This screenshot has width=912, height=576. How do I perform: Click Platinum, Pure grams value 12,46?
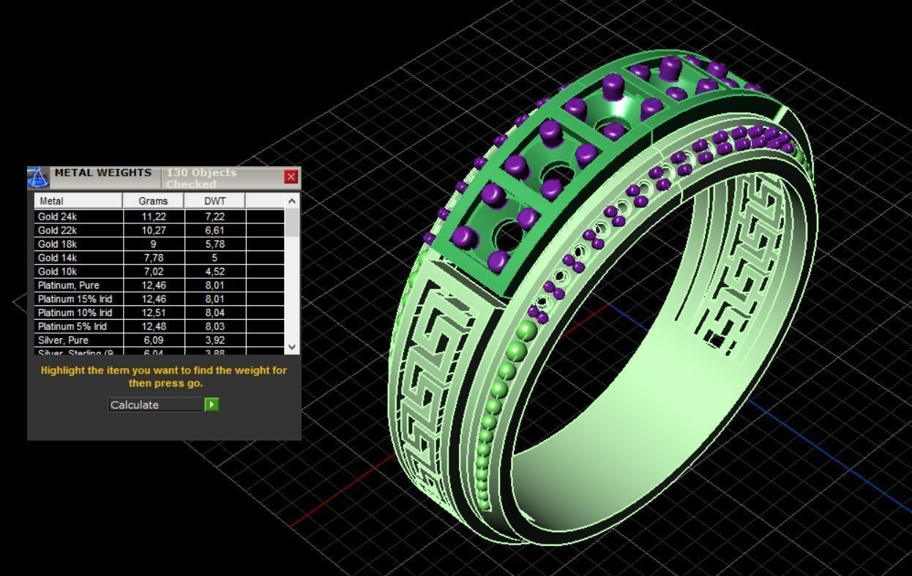pos(154,285)
